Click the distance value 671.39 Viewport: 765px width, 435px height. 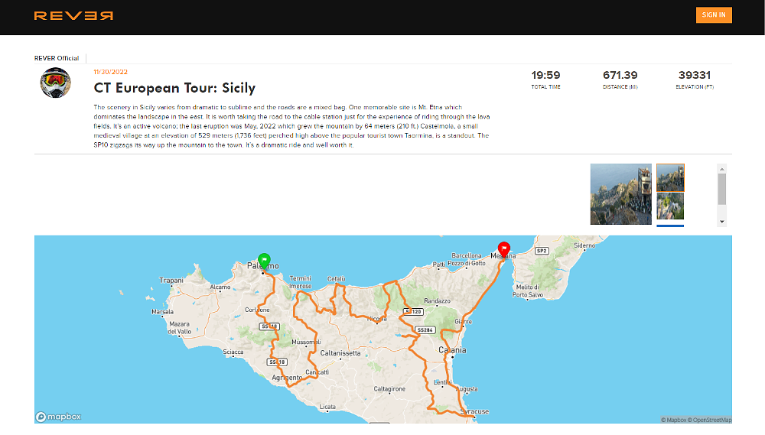tap(620, 75)
